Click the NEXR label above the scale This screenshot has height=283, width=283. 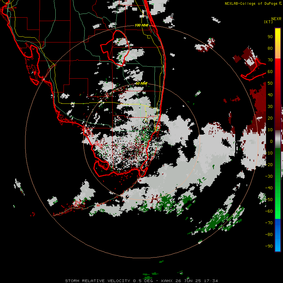click(276, 19)
